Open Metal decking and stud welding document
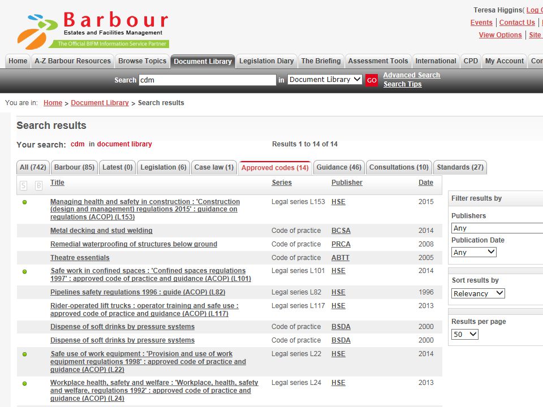The width and height of the screenshot is (543, 407). [x=101, y=231]
